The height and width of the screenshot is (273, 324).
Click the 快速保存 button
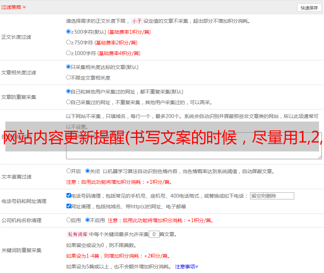click(x=309, y=8)
